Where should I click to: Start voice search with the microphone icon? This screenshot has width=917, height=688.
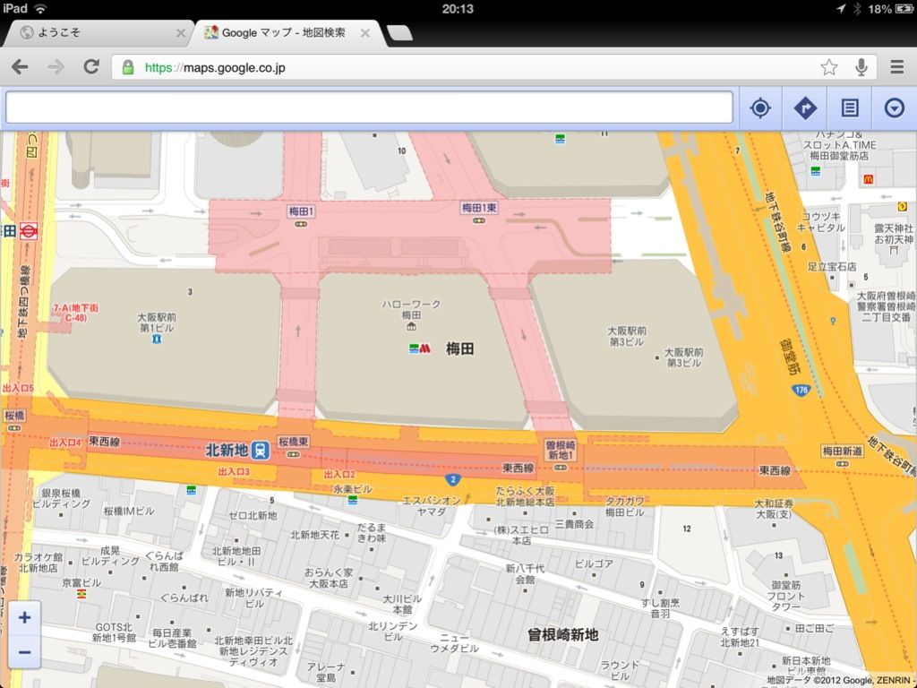(x=861, y=67)
